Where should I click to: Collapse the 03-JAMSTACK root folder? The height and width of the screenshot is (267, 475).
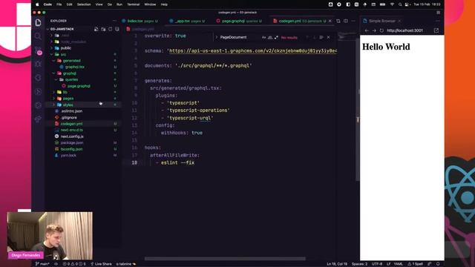coord(47,29)
